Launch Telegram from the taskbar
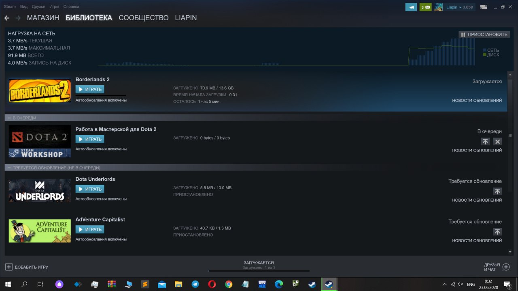Image resolution: width=518 pixels, height=291 pixels. click(195, 284)
